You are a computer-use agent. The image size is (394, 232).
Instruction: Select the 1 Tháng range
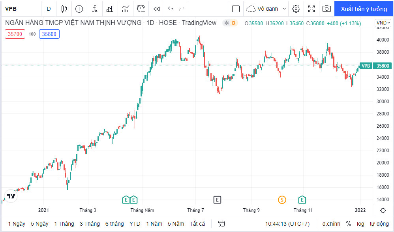(x=64, y=224)
